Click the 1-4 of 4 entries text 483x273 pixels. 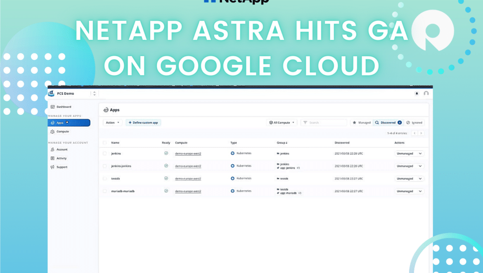pos(397,133)
